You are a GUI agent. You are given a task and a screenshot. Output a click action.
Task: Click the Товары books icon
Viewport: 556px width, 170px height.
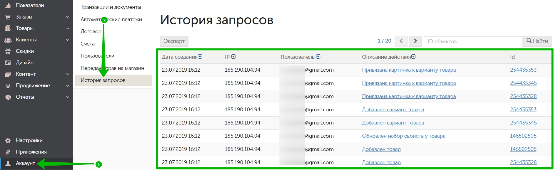click(8, 28)
